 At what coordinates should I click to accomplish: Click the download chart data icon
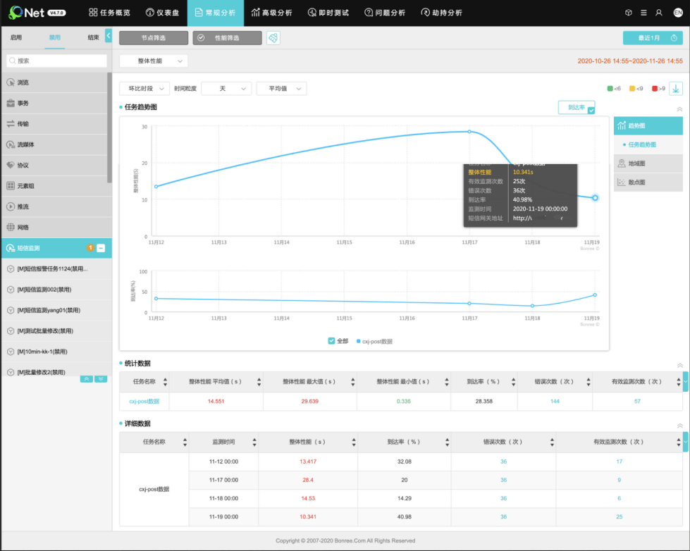click(x=675, y=89)
